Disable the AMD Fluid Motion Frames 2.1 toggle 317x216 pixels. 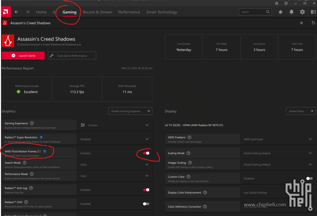pyautogui.click(x=146, y=153)
